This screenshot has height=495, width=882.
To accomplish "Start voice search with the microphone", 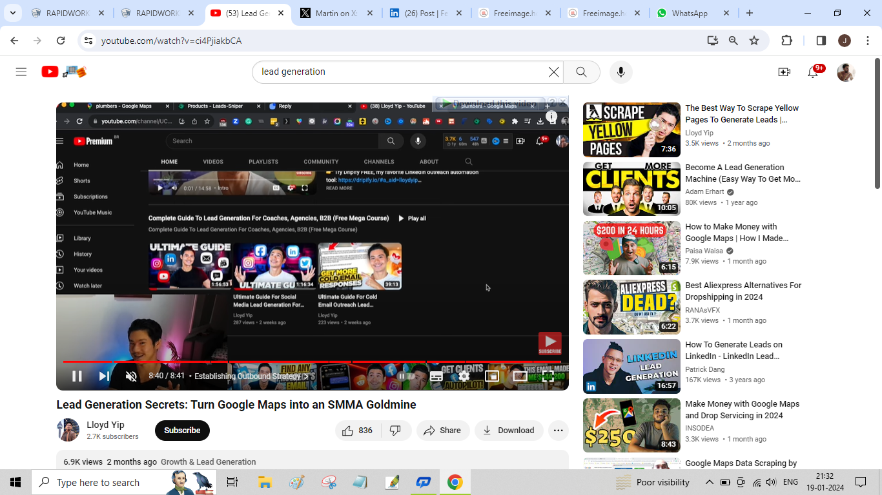I will [620, 72].
